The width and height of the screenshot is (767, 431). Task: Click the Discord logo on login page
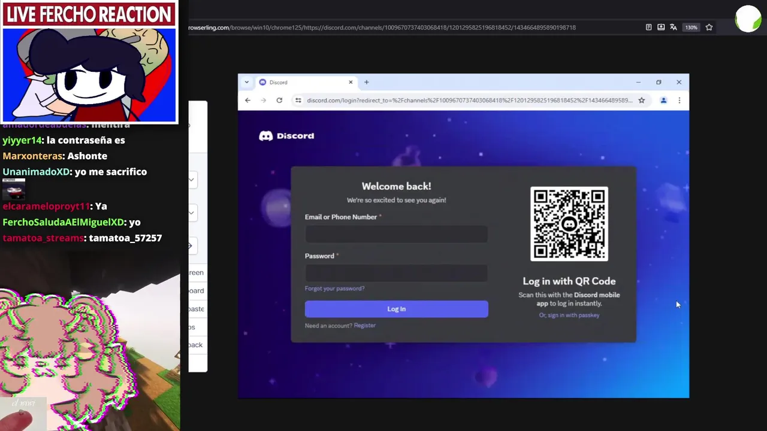286,136
